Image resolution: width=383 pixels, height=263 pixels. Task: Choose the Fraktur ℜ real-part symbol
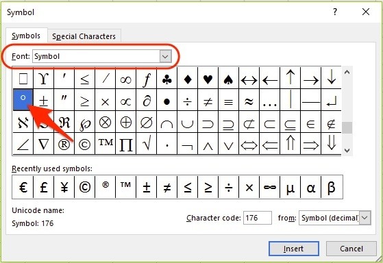pos(64,122)
